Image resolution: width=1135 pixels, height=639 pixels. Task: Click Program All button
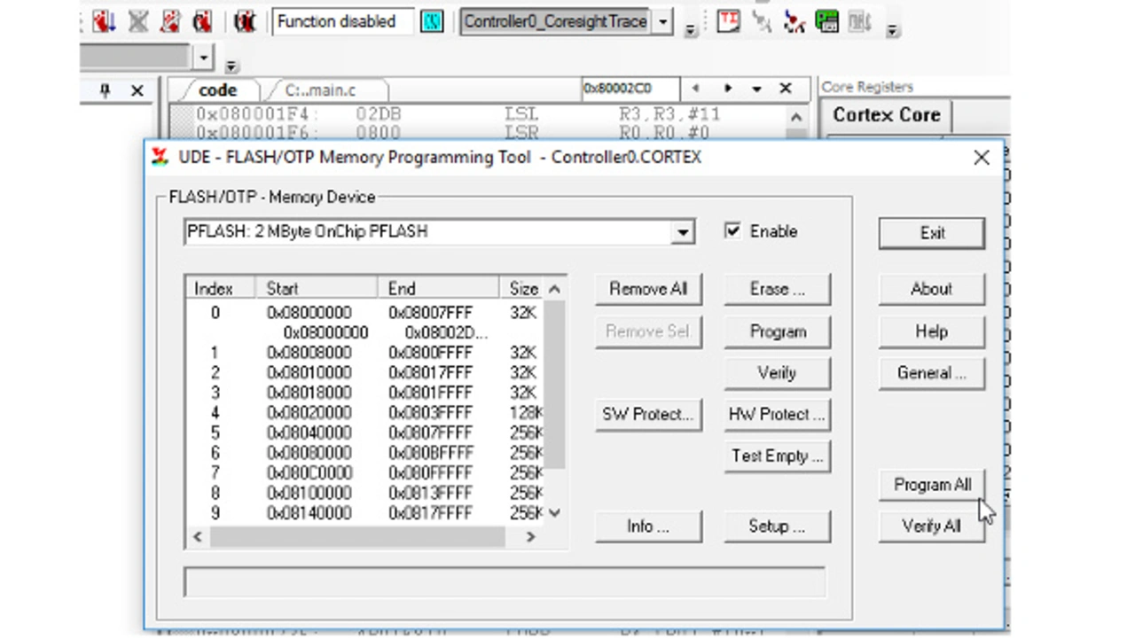[x=932, y=485]
